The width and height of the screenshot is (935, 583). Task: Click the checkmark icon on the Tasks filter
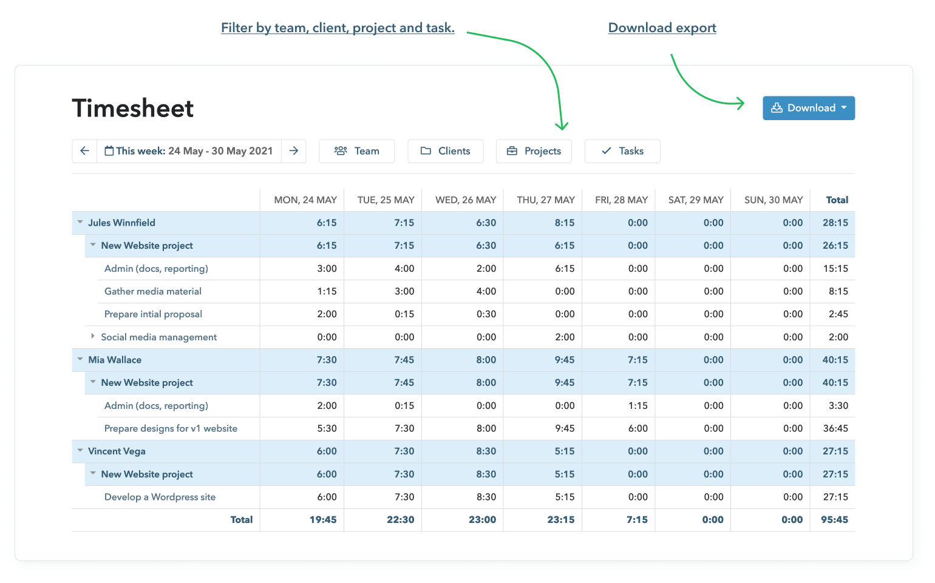coord(605,151)
